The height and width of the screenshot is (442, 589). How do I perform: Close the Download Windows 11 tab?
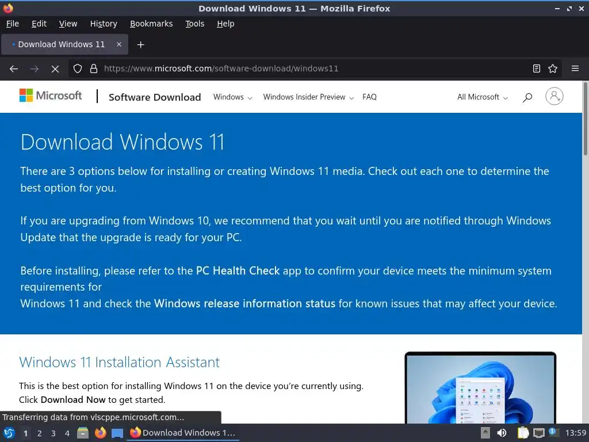click(x=119, y=44)
